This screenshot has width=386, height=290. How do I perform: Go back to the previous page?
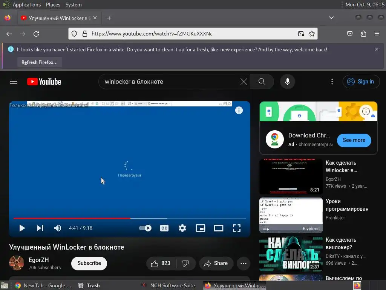click(x=9, y=34)
